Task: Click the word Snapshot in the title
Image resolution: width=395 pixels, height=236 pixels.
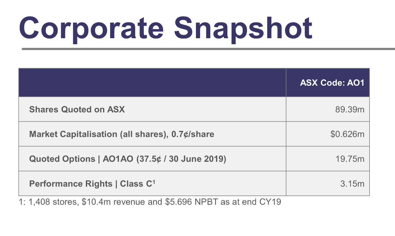Action: [x=243, y=28]
